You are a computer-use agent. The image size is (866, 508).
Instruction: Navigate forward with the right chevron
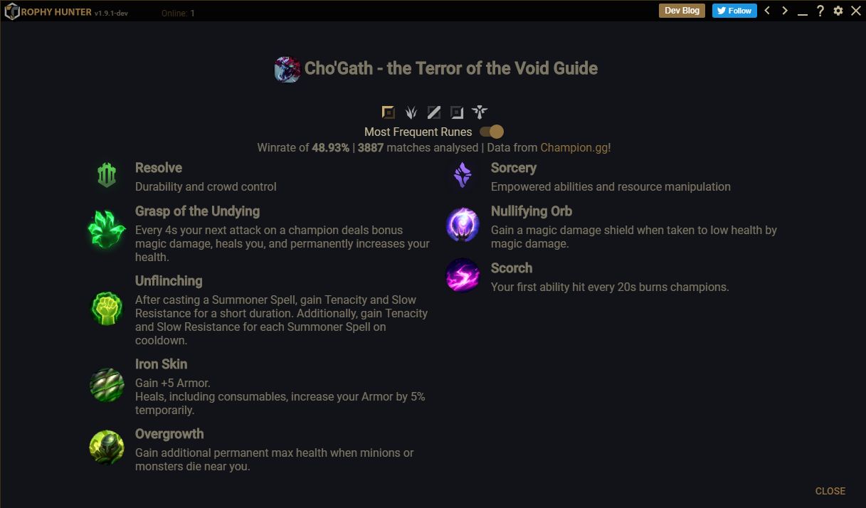point(785,11)
